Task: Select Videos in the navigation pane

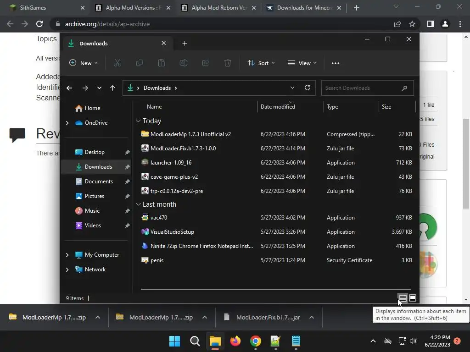Action: pyautogui.click(x=93, y=225)
